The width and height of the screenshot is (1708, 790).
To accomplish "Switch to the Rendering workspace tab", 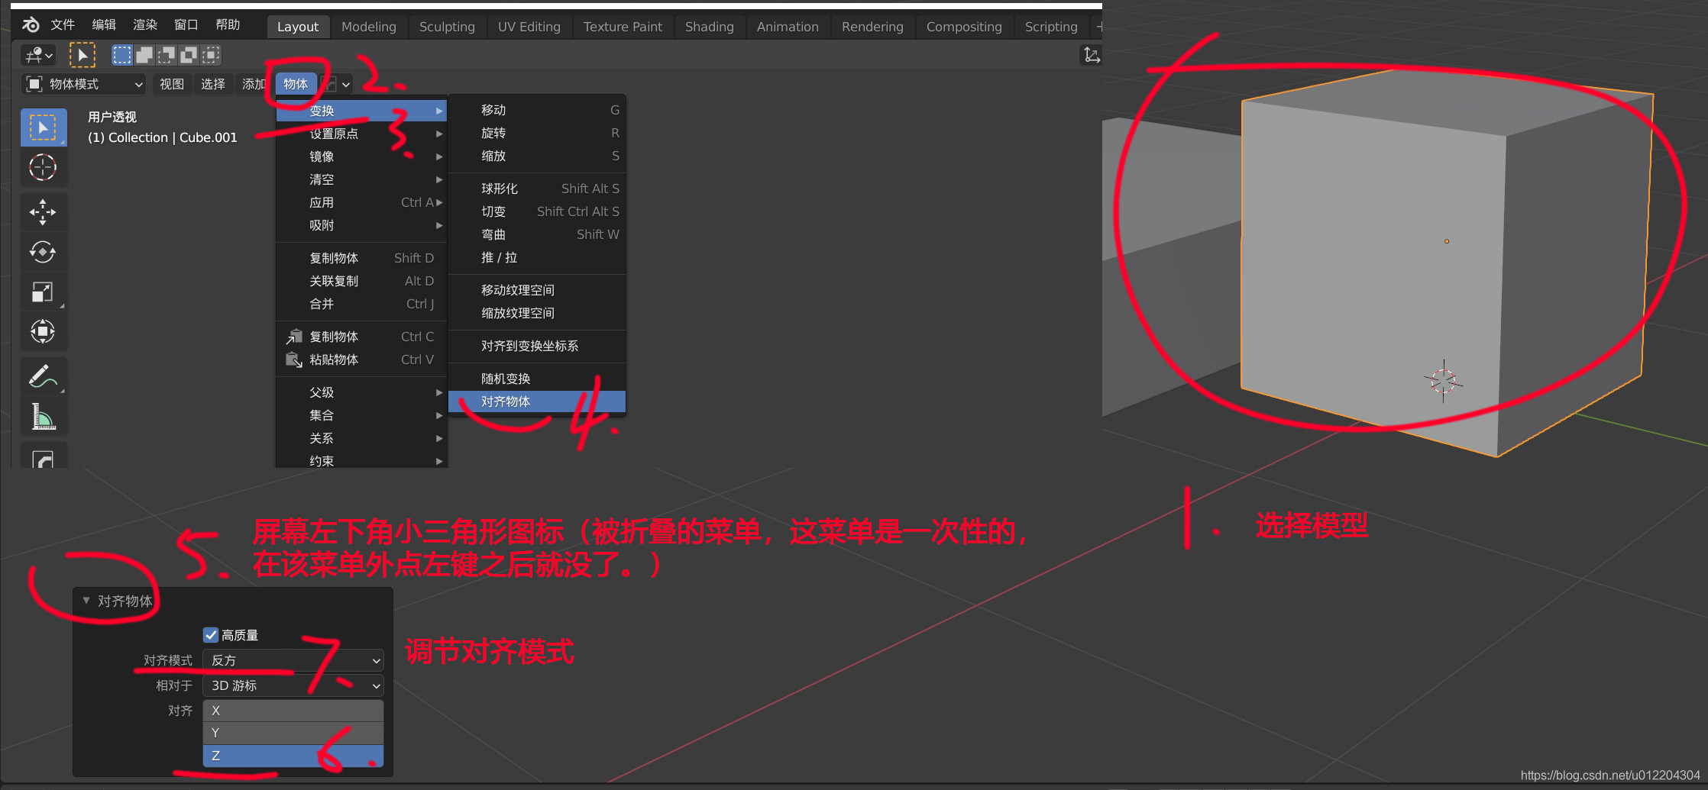I will 872,27.
